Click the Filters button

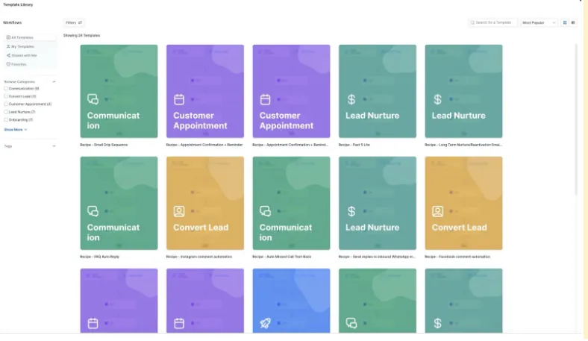click(x=74, y=23)
